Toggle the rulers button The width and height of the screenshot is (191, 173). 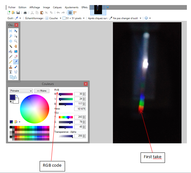point(75,13)
